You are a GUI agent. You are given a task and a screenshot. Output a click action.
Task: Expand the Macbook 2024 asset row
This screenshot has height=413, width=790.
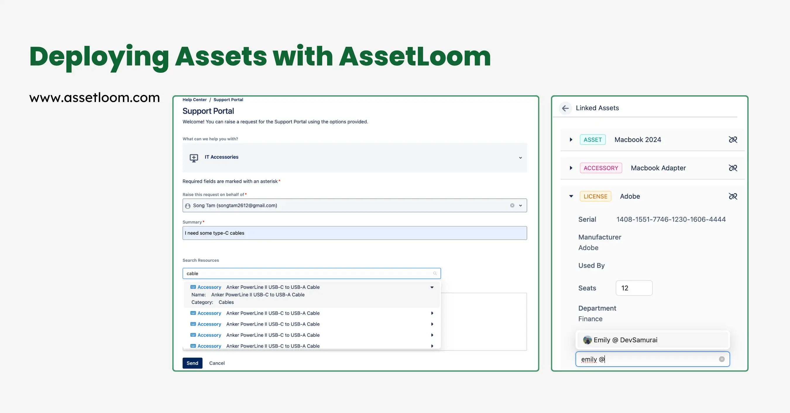click(571, 140)
